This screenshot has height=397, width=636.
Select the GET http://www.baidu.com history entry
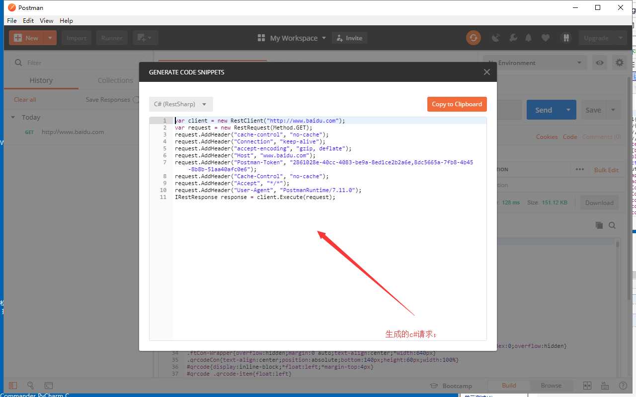coord(73,132)
